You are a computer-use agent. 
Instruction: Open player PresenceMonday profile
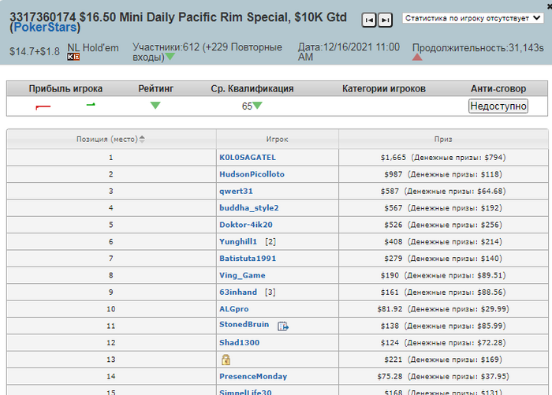coord(253,376)
